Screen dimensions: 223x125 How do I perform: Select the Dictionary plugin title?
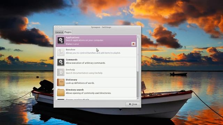(x=71, y=80)
